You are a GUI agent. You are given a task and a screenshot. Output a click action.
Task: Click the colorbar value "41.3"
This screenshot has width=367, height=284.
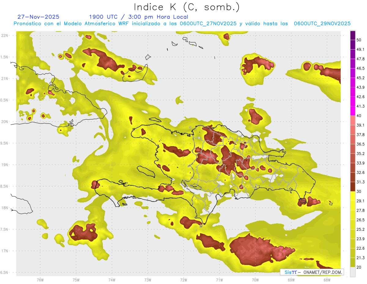361,106
